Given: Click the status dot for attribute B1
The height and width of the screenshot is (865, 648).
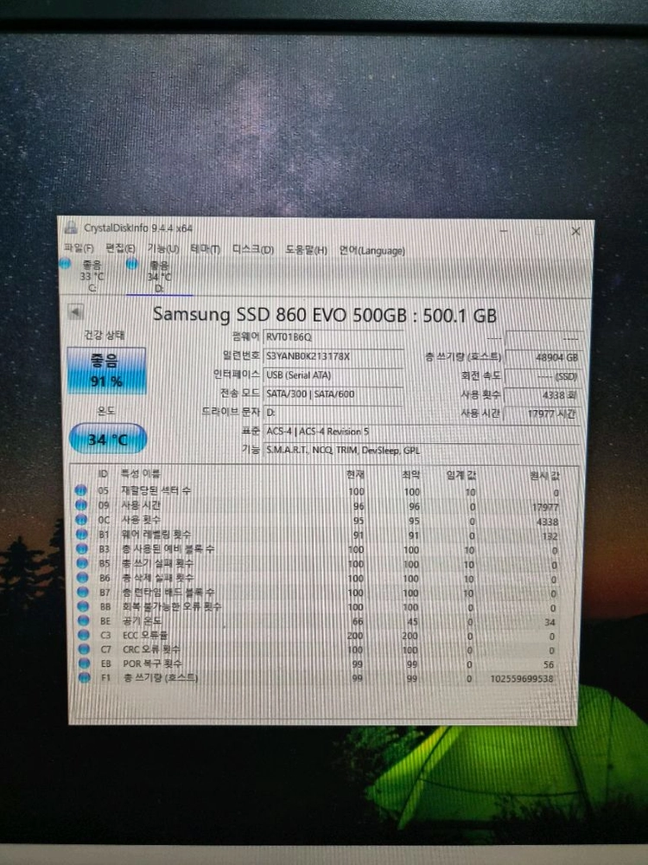Looking at the screenshot, I should 81,534.
